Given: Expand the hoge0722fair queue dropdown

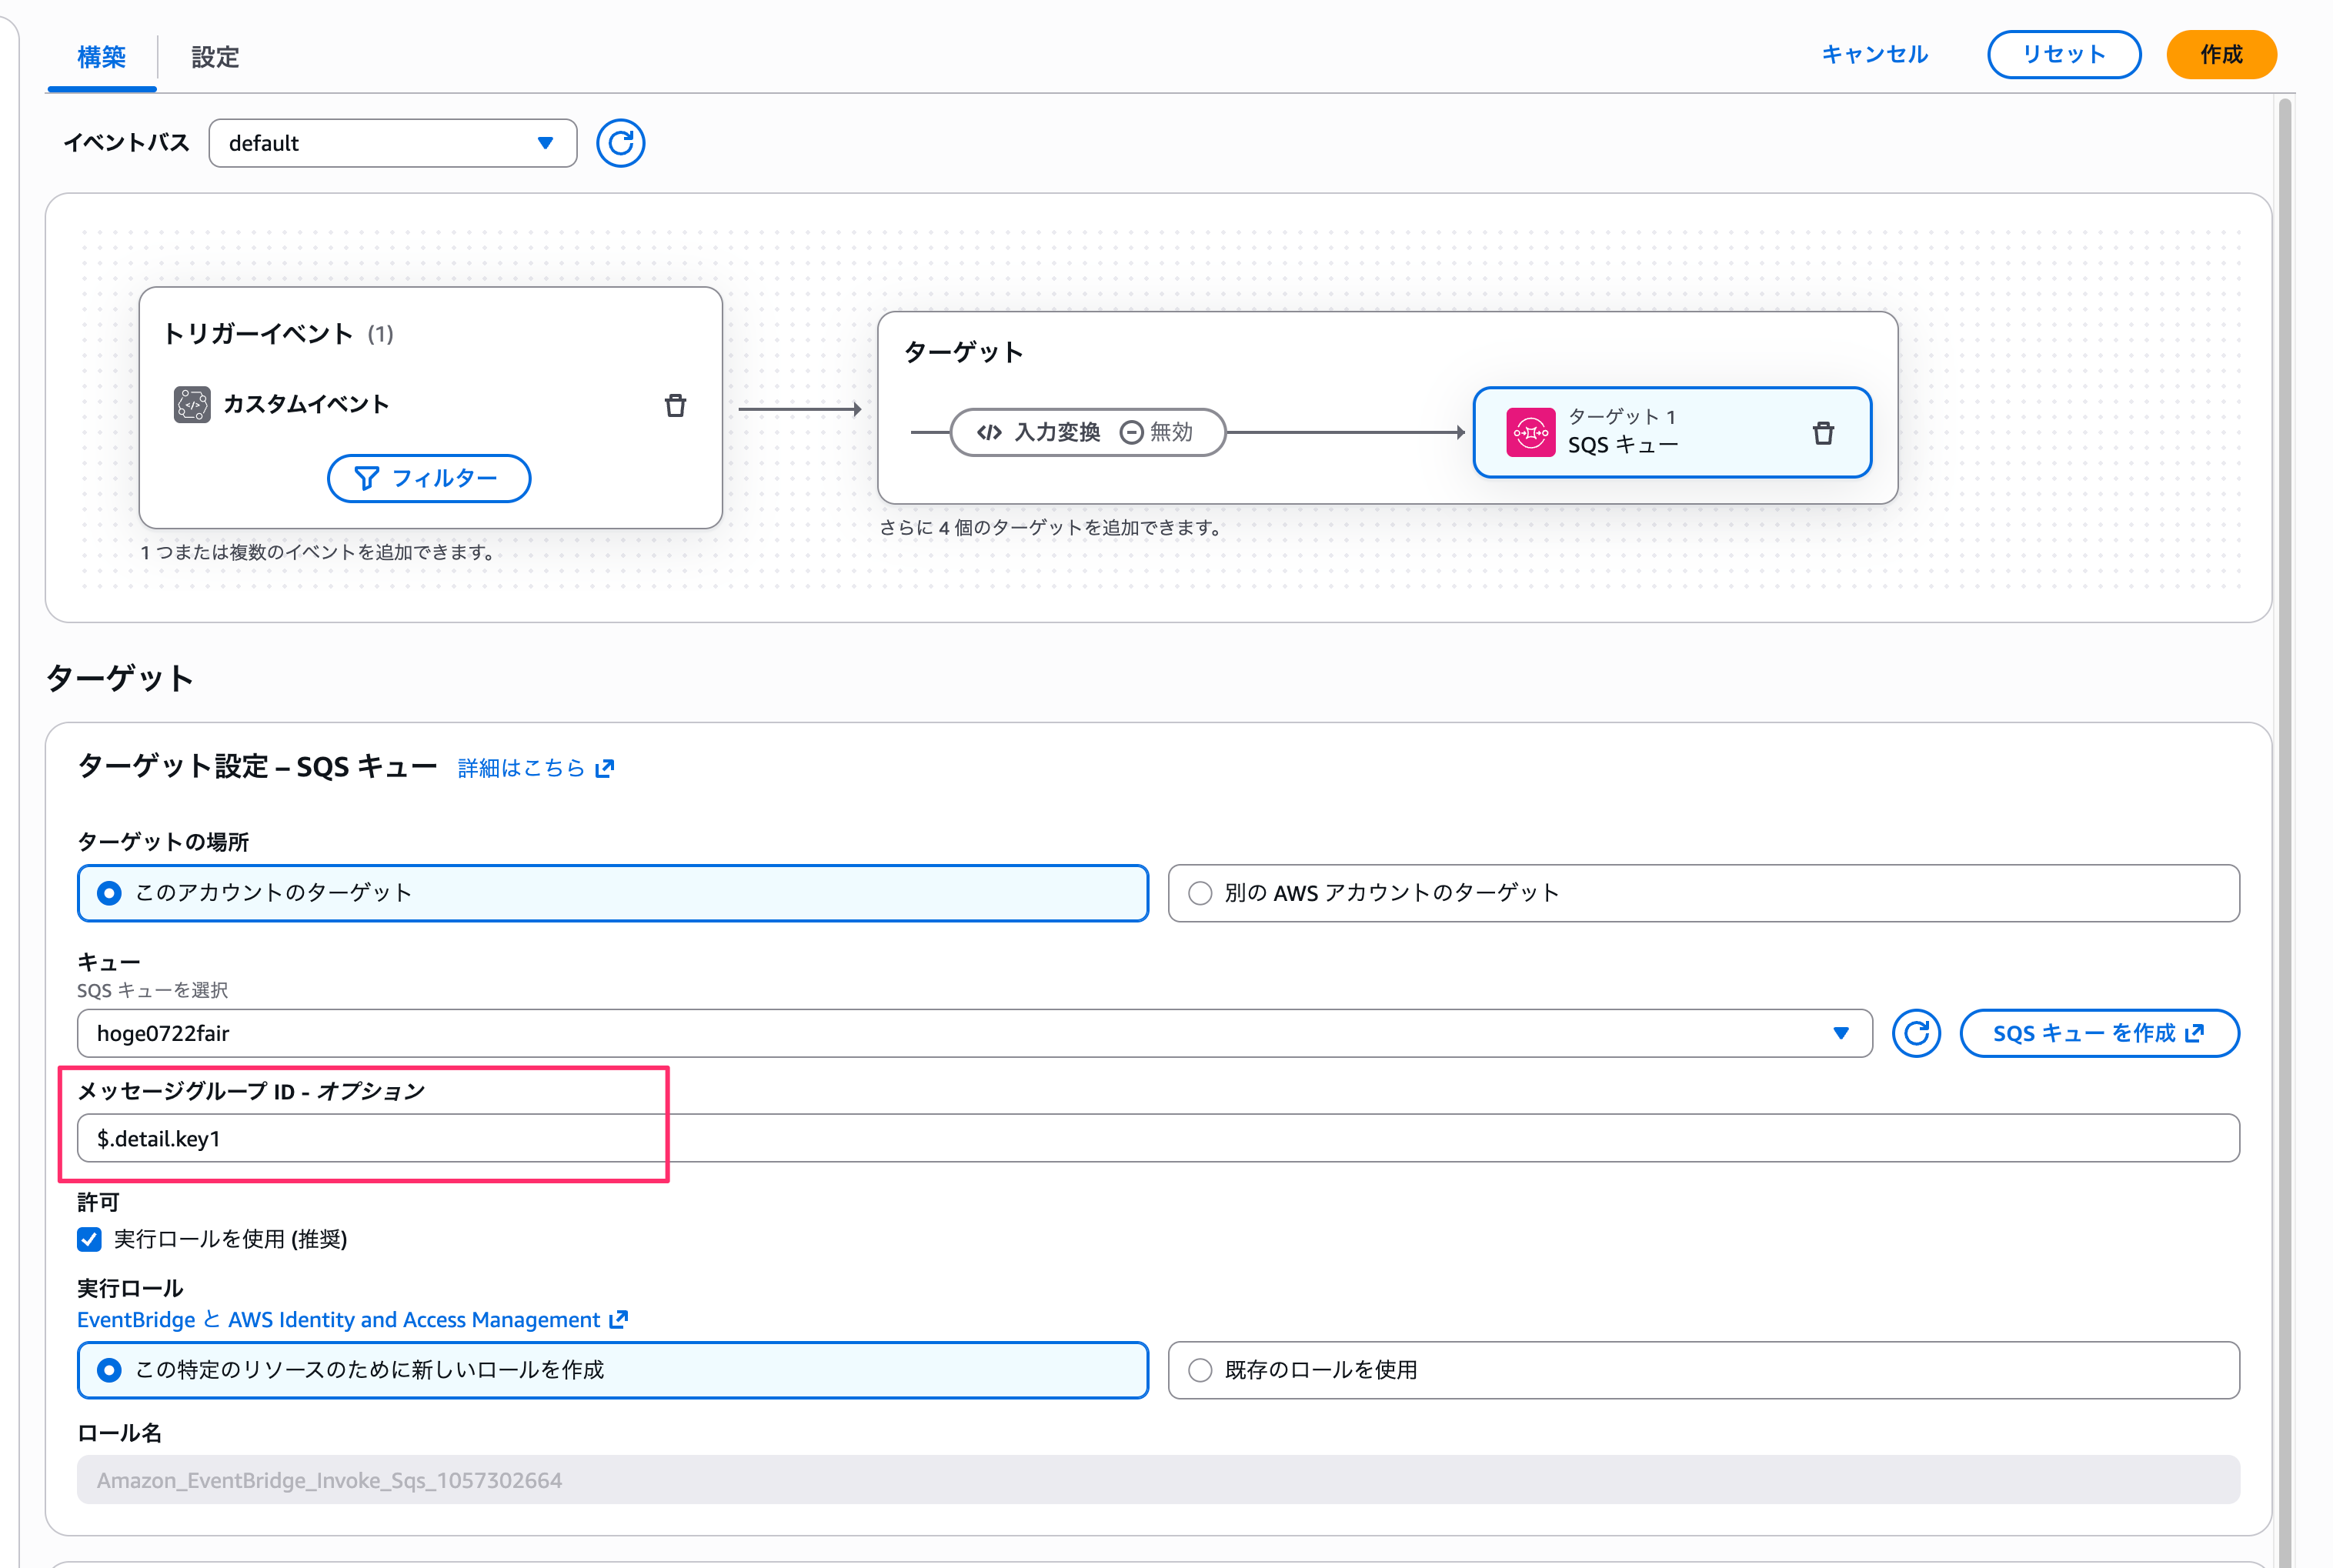Looking at the screenshot, I should pyautogui.click(x=973, y=1033).
